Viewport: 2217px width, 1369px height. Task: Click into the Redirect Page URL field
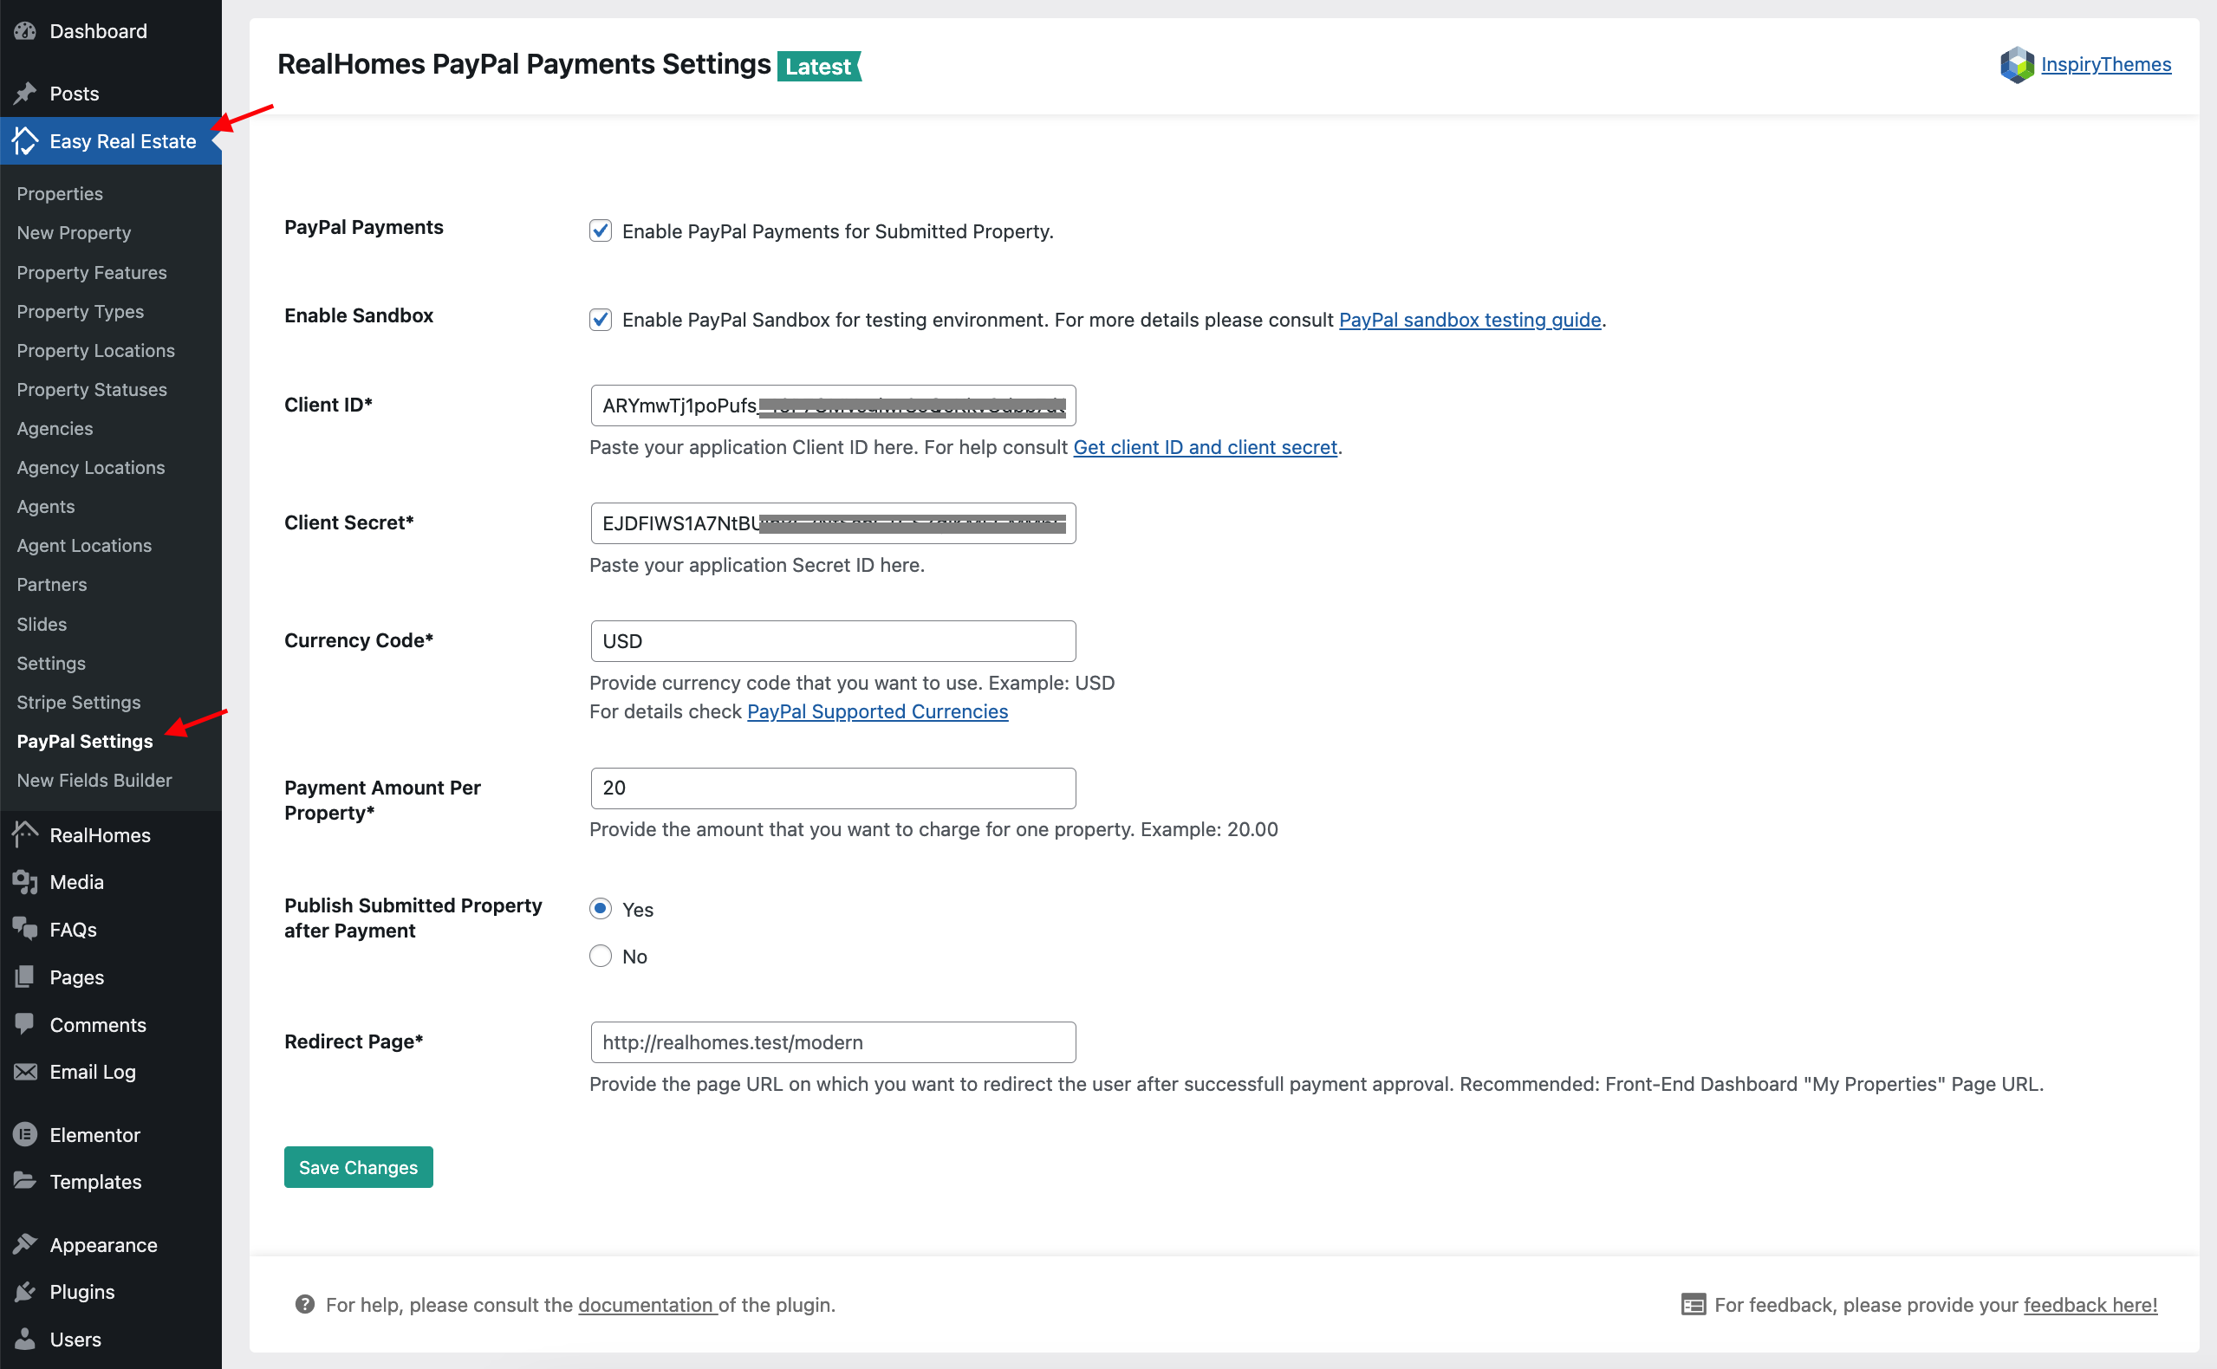(833, 1042)
